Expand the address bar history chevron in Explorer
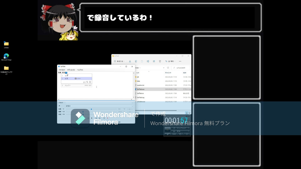The image size is (301, 169). tap(164, 68)
